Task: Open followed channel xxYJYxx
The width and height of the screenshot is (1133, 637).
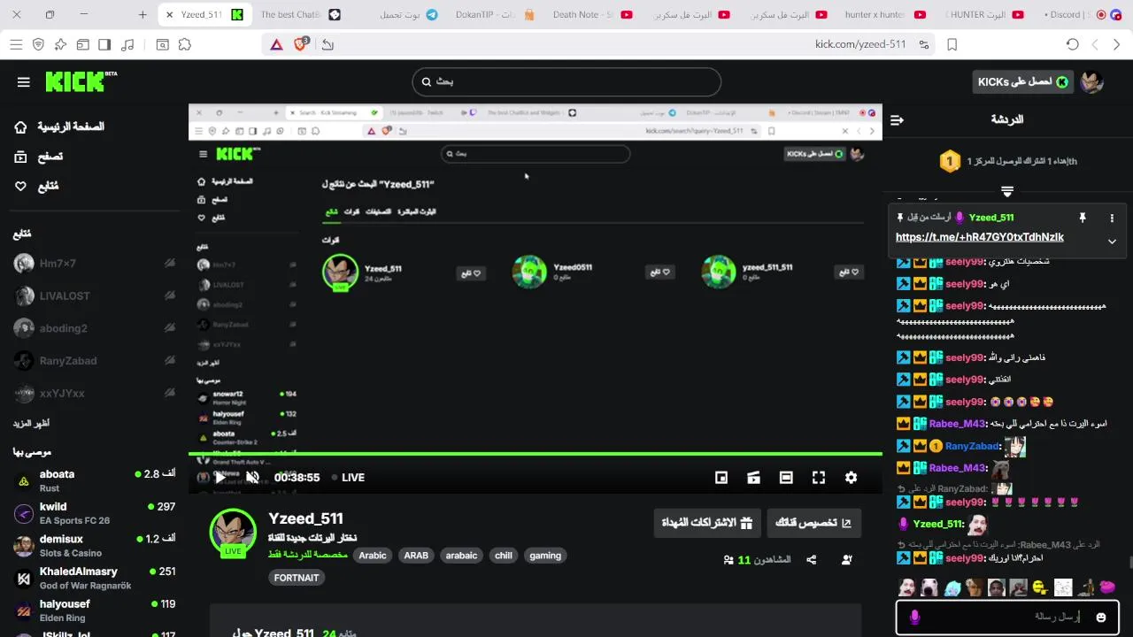Action: tap(94, 393)
